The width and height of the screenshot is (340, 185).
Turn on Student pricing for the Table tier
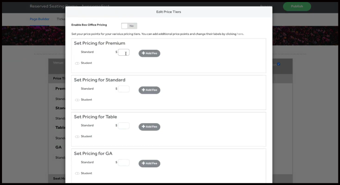coord(77,136)
